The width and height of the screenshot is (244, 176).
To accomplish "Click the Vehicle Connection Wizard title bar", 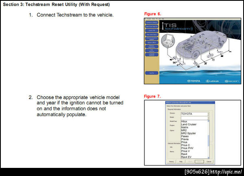I will (190, 103).
